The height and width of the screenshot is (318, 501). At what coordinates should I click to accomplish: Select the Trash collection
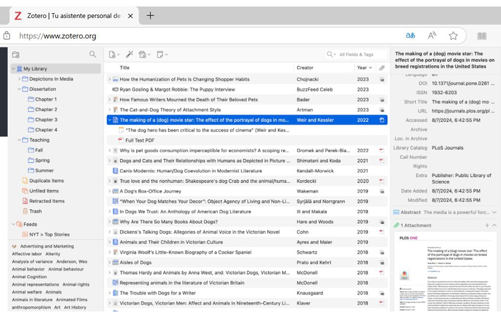(x=35, y=211)
